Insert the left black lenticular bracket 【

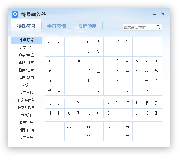coord(147,113)
